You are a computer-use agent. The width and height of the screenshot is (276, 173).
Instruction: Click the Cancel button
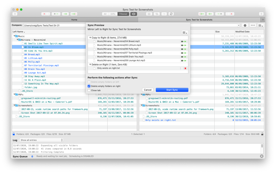tap(148, 90)
